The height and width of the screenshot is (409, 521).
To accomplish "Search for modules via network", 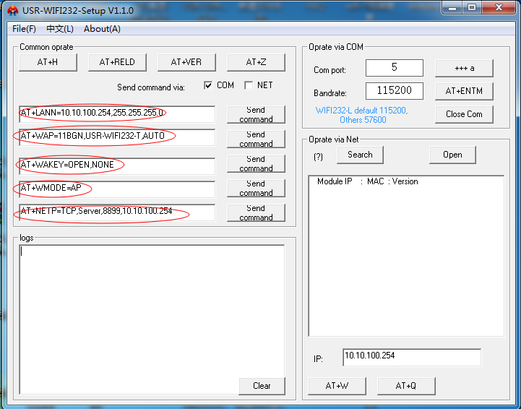I will (x=360, y=155).
